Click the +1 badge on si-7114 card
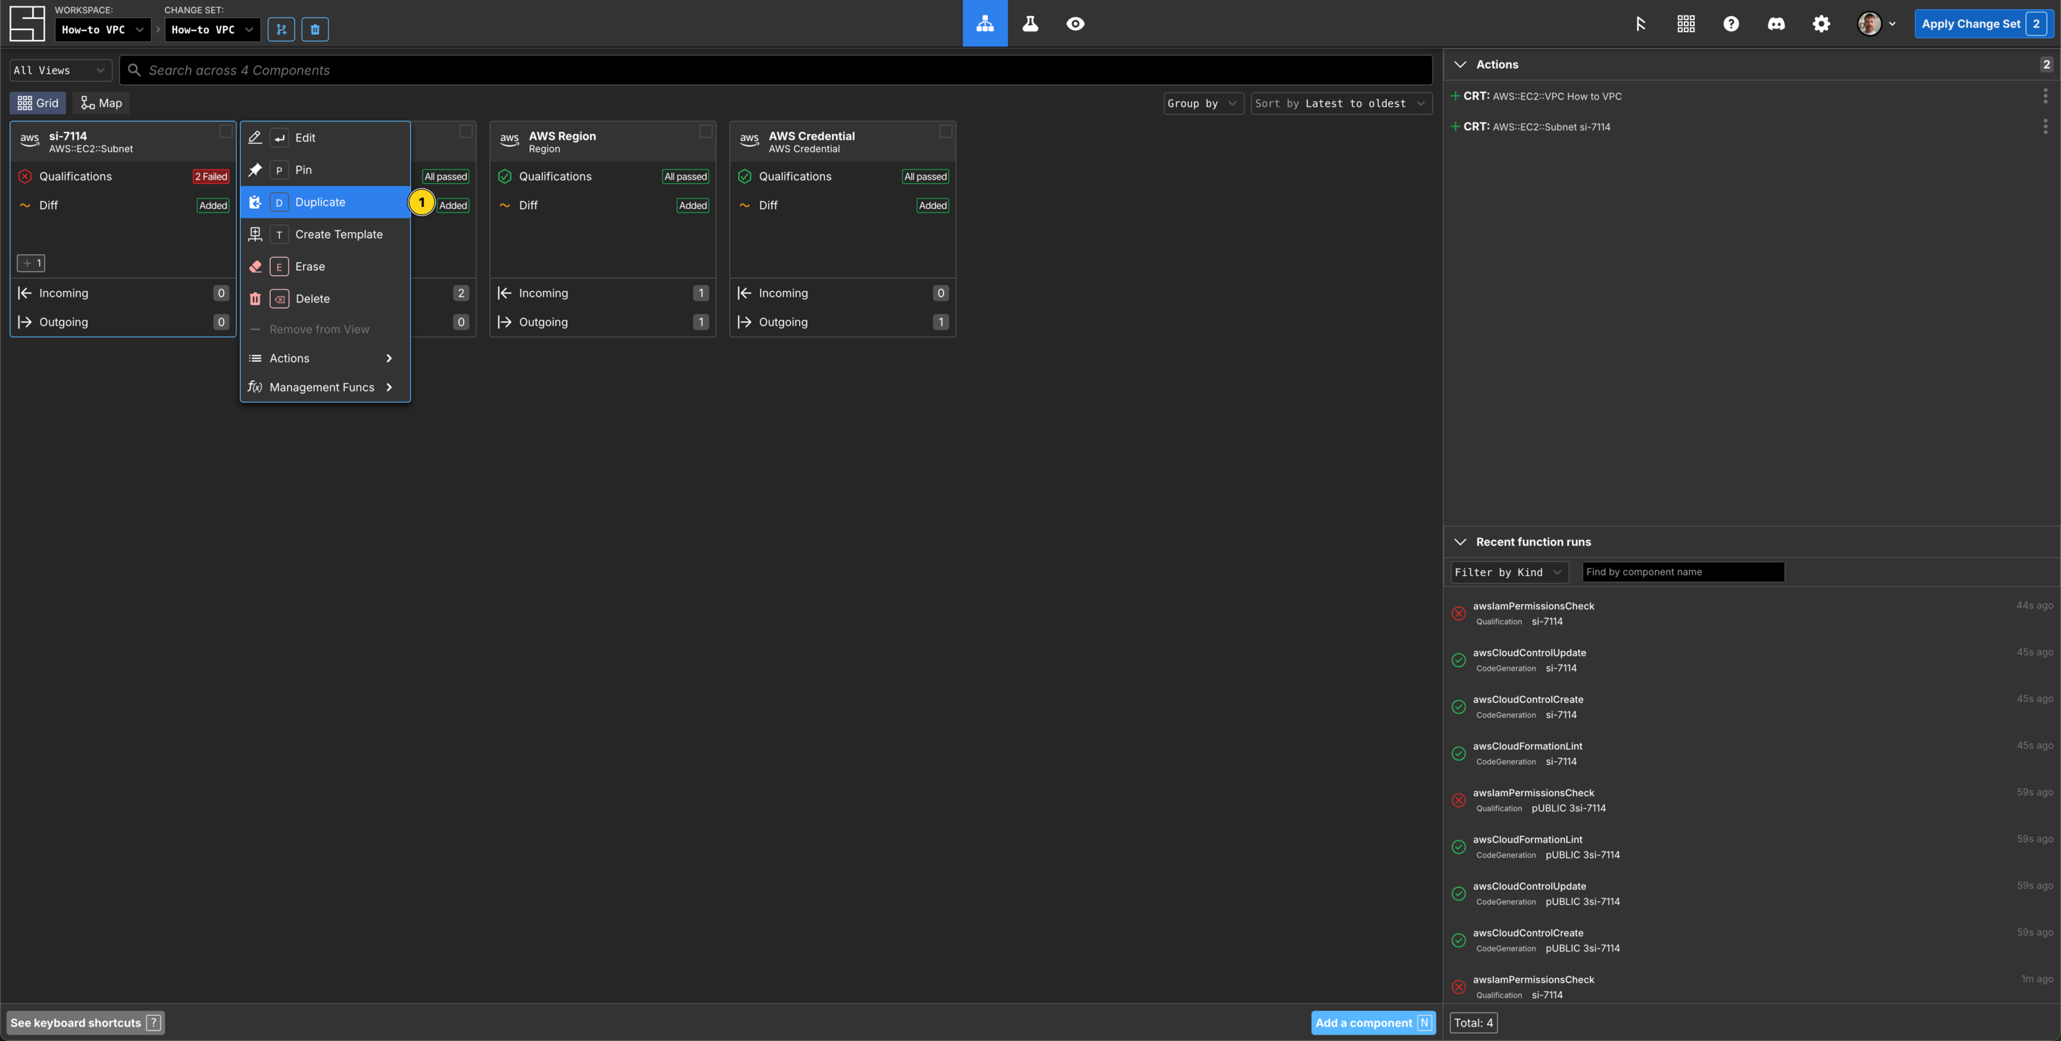The height and width of the screenshot is (1041, 2061). [31, 263]
